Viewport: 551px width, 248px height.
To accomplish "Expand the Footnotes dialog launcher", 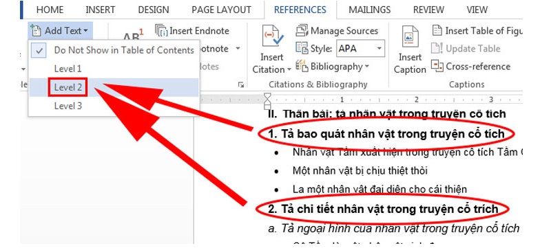I will click(240, 84).
